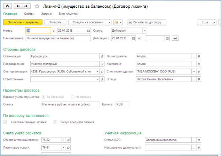This screenshot has height=156, width=221.
Task: Select За балансом radio option
Action: pyautogui.click(x=44, y=97)
